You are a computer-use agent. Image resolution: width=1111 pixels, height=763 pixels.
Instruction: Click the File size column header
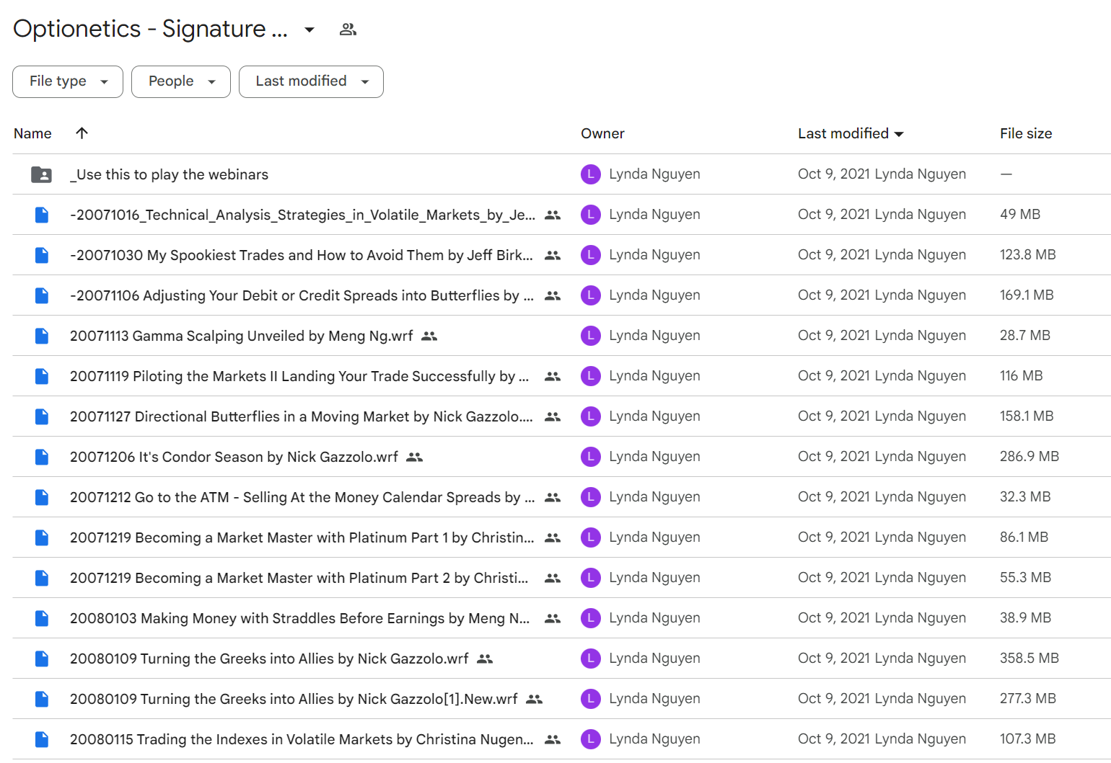[1026, 133]
